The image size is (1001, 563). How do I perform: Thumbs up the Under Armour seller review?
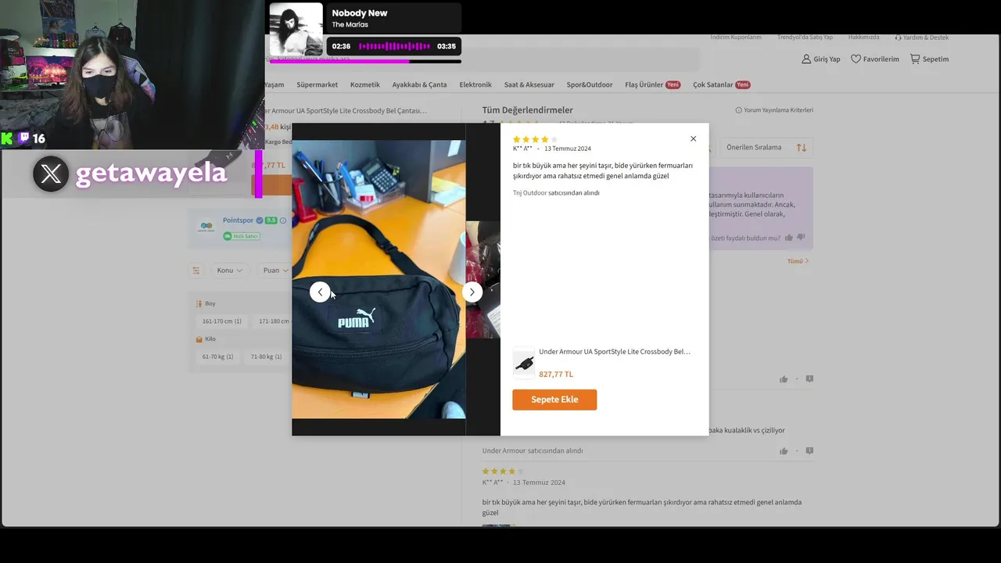tap(784, 451)
